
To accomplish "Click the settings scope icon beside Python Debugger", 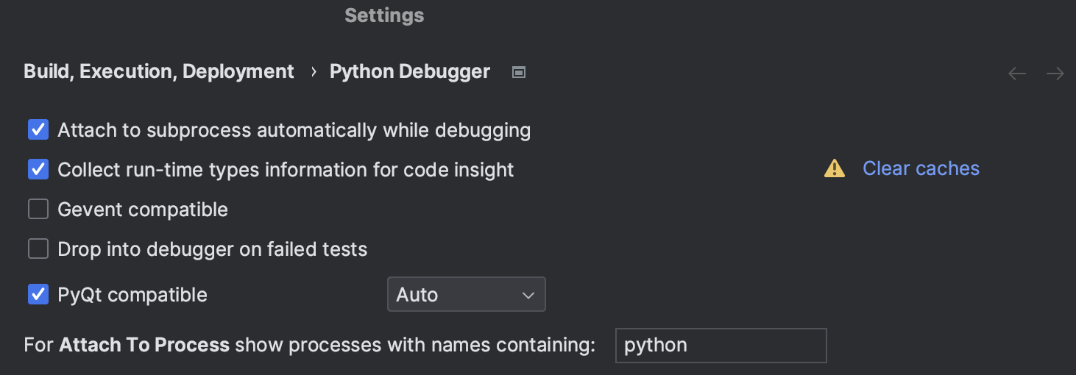I will (519, 72).
